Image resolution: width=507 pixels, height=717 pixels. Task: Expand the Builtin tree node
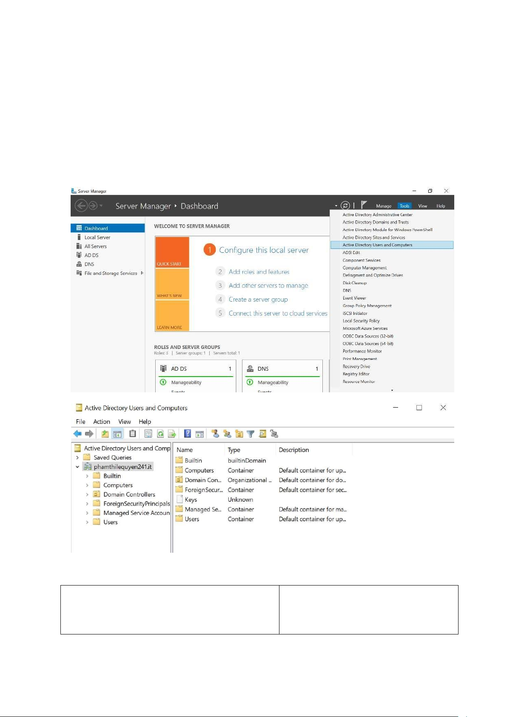(87, 476)
